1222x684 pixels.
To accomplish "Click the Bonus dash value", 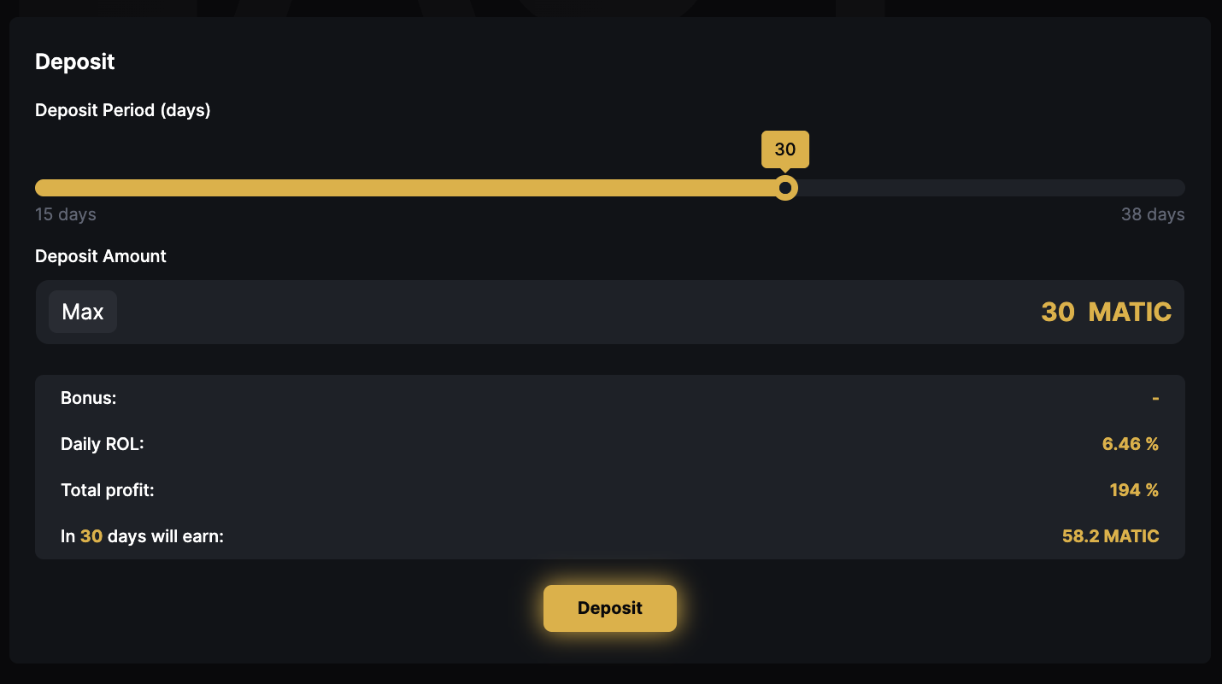I will [x=1155, y=398].
